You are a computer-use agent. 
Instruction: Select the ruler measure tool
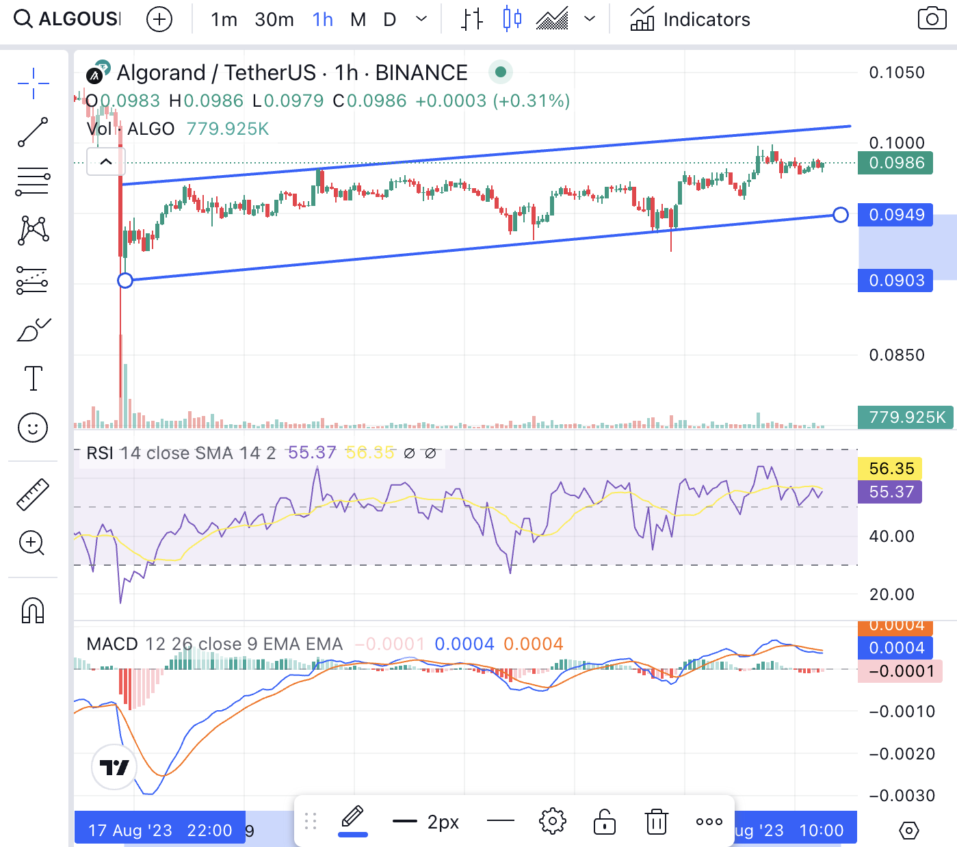pyautogui.click(x=33, y=494)
